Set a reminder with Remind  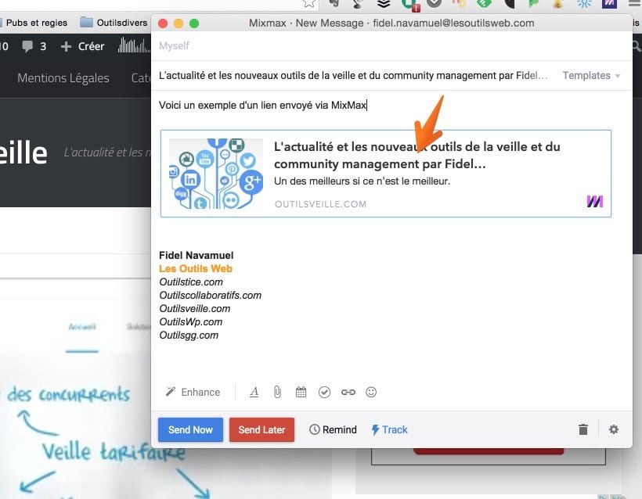[333, 429]
